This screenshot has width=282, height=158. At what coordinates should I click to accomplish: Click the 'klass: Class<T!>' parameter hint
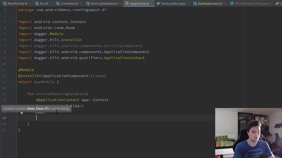pos(38,108)
